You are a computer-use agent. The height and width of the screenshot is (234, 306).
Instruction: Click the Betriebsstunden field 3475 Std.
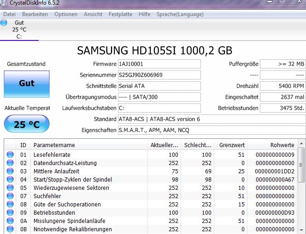(x=283, y=108)
